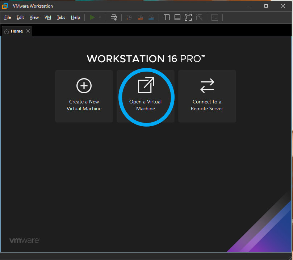Toggle the library sidebar view icon
Screen dimensions: 293x260
pyautogui.click(x=167, y=17)
